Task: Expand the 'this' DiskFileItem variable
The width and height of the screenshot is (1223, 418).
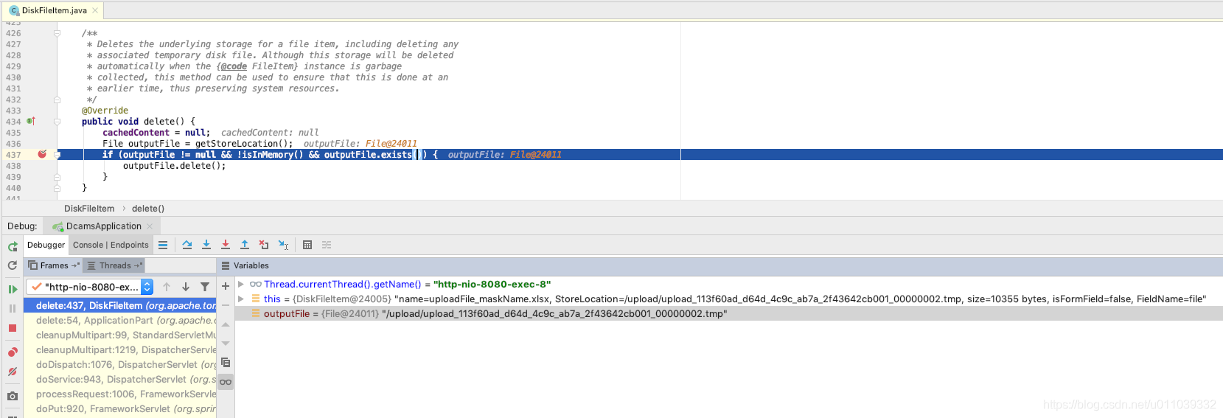Action: [x=240, y=299]
